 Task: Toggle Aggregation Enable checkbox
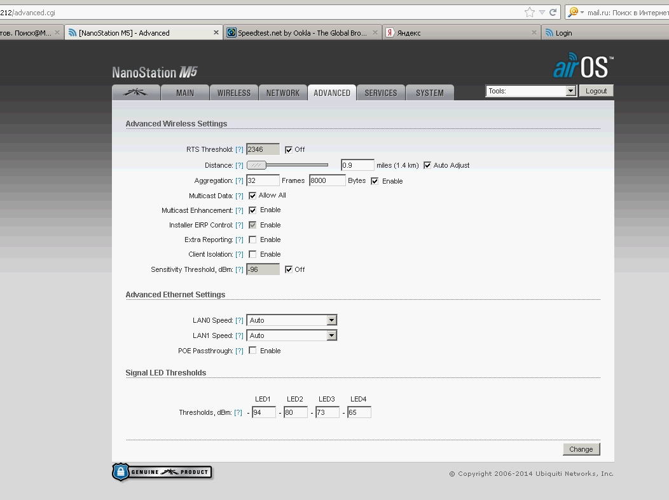point(375,181)
